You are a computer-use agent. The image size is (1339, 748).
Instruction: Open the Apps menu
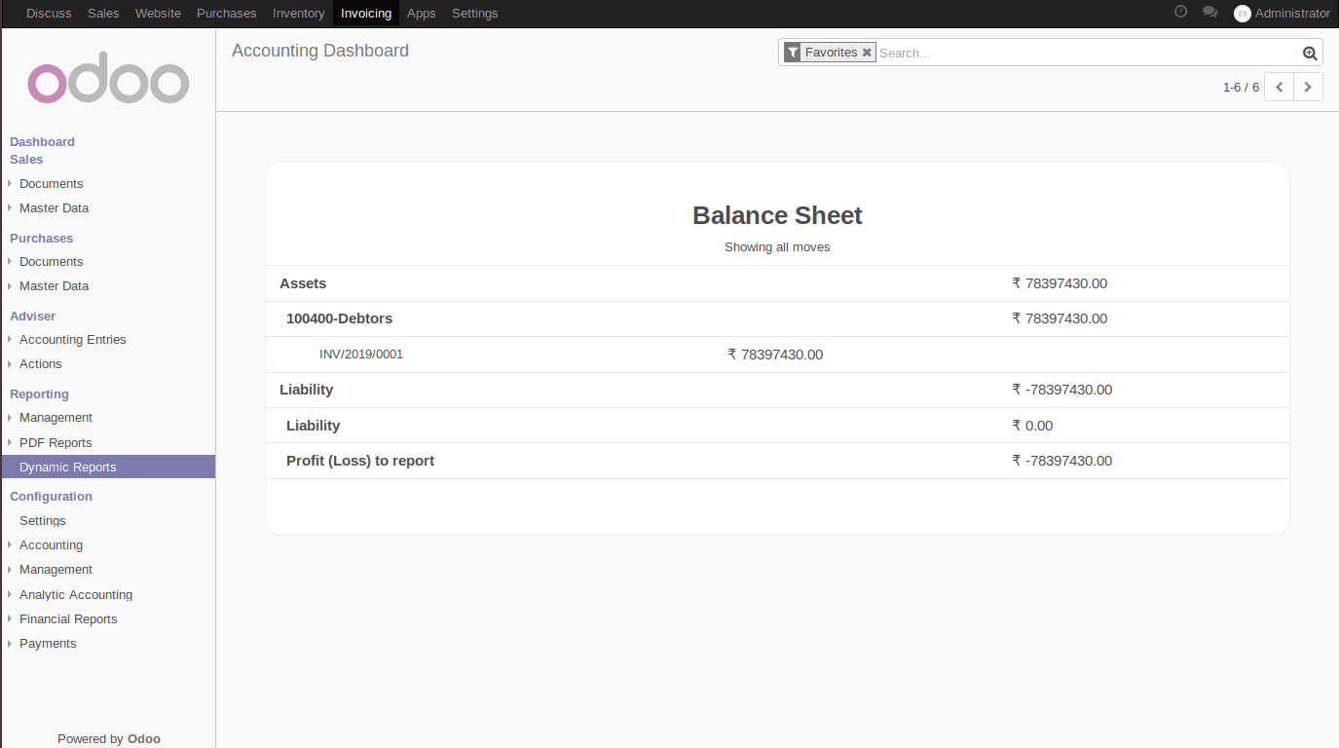pyautogui.click(x=422, y=14)
